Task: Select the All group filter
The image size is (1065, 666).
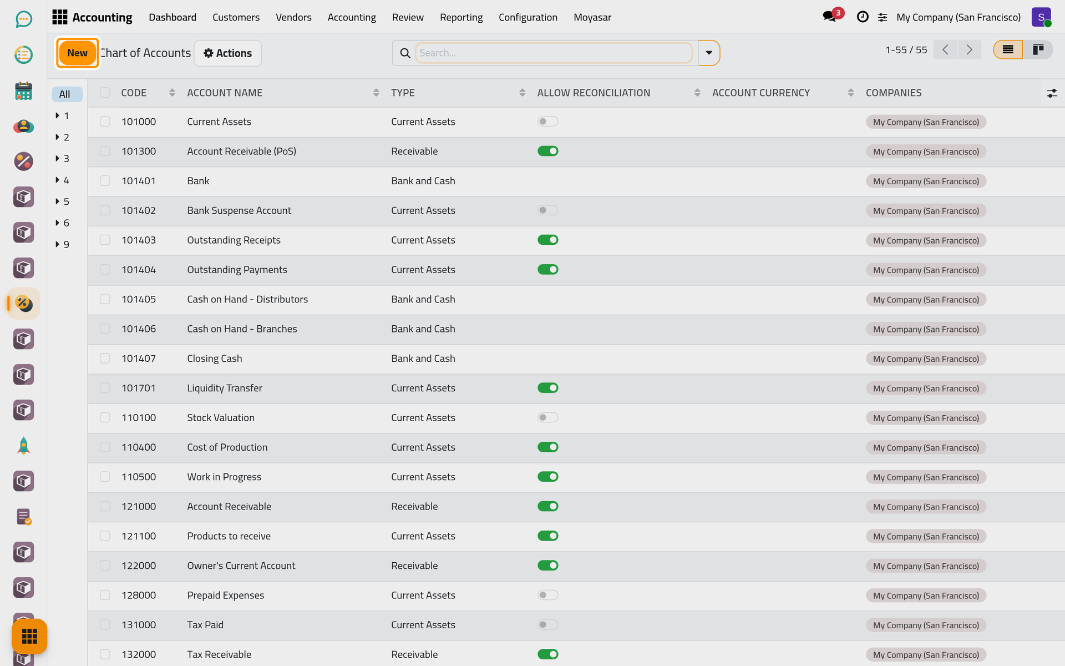Action: (67, 94)
